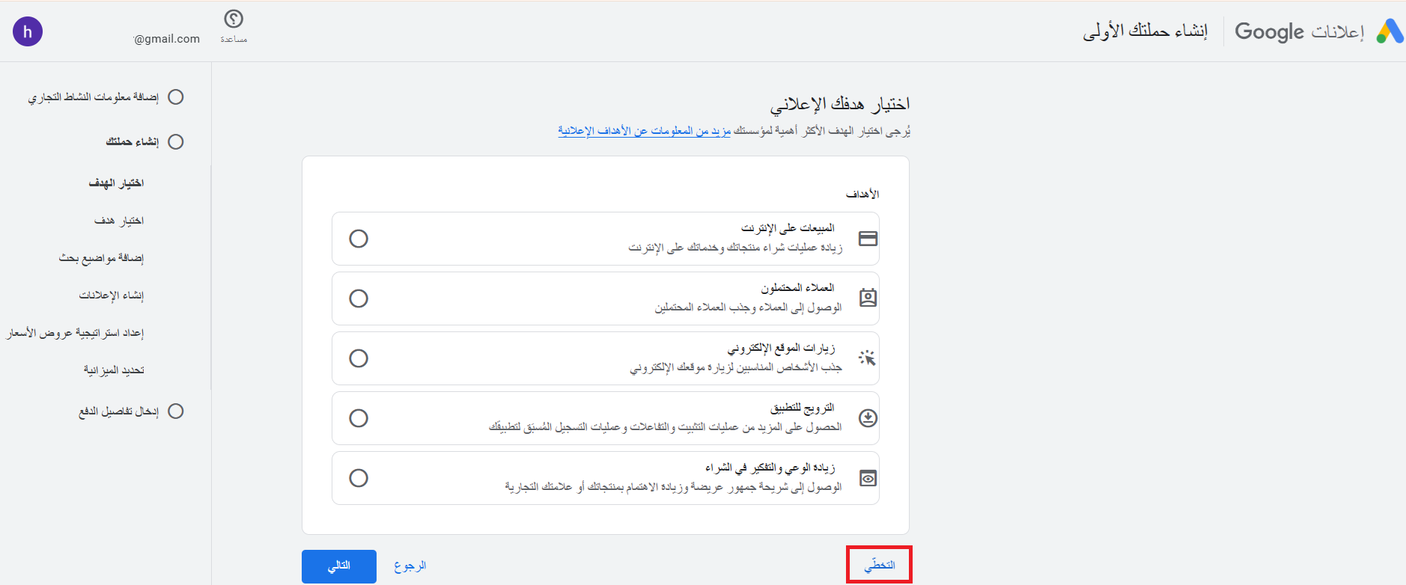This screenshot has height=585, width=1406.
Task: Choose the زيادة الوعي والتفكير في الشراء radio option
Action: pyautogui.click(x=359, y=478)
